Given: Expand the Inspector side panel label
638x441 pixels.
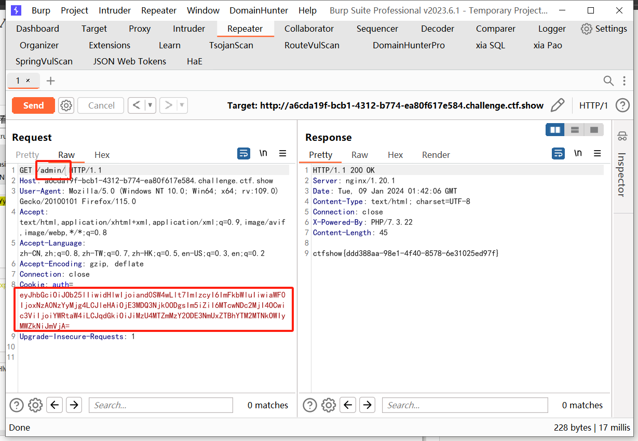Looking at the screenshot, I should click(x=621, y=175).
